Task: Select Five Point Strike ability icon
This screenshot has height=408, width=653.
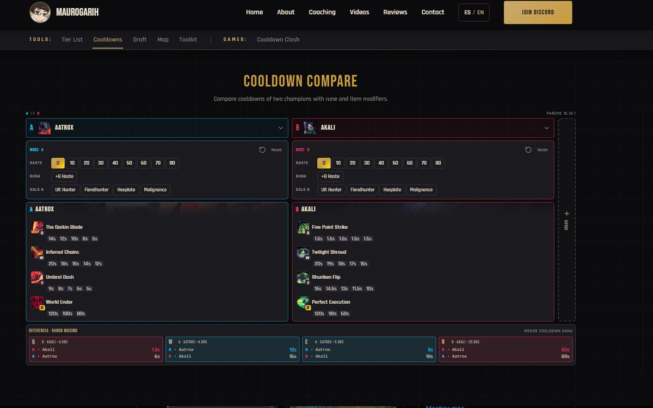Action: (x=303, y=228)
